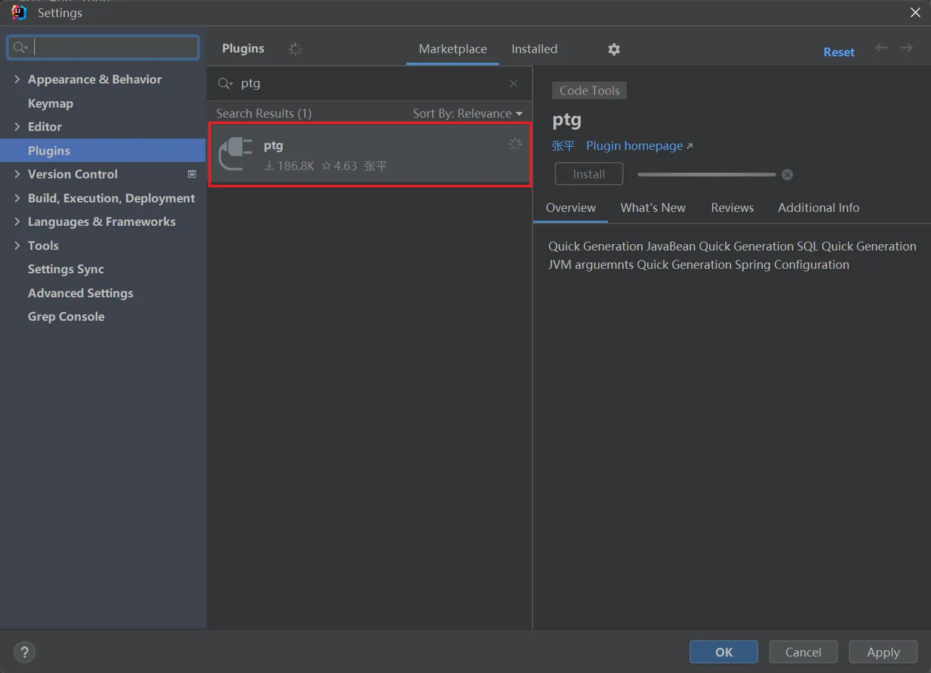Open the Reviews tab
This screenshot has width=931, height=673.
(732, 207)
